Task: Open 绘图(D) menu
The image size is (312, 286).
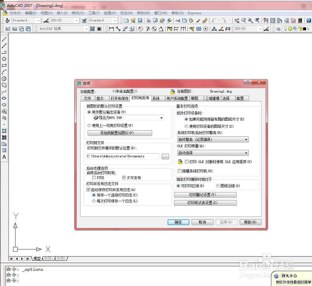Action: click(110, 13)
